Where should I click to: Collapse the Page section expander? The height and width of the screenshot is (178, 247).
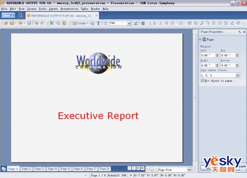201,39
